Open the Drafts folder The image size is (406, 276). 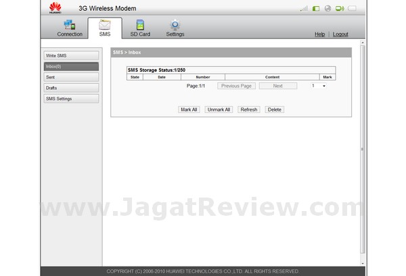pyautogui.click(x=70, y=88)
